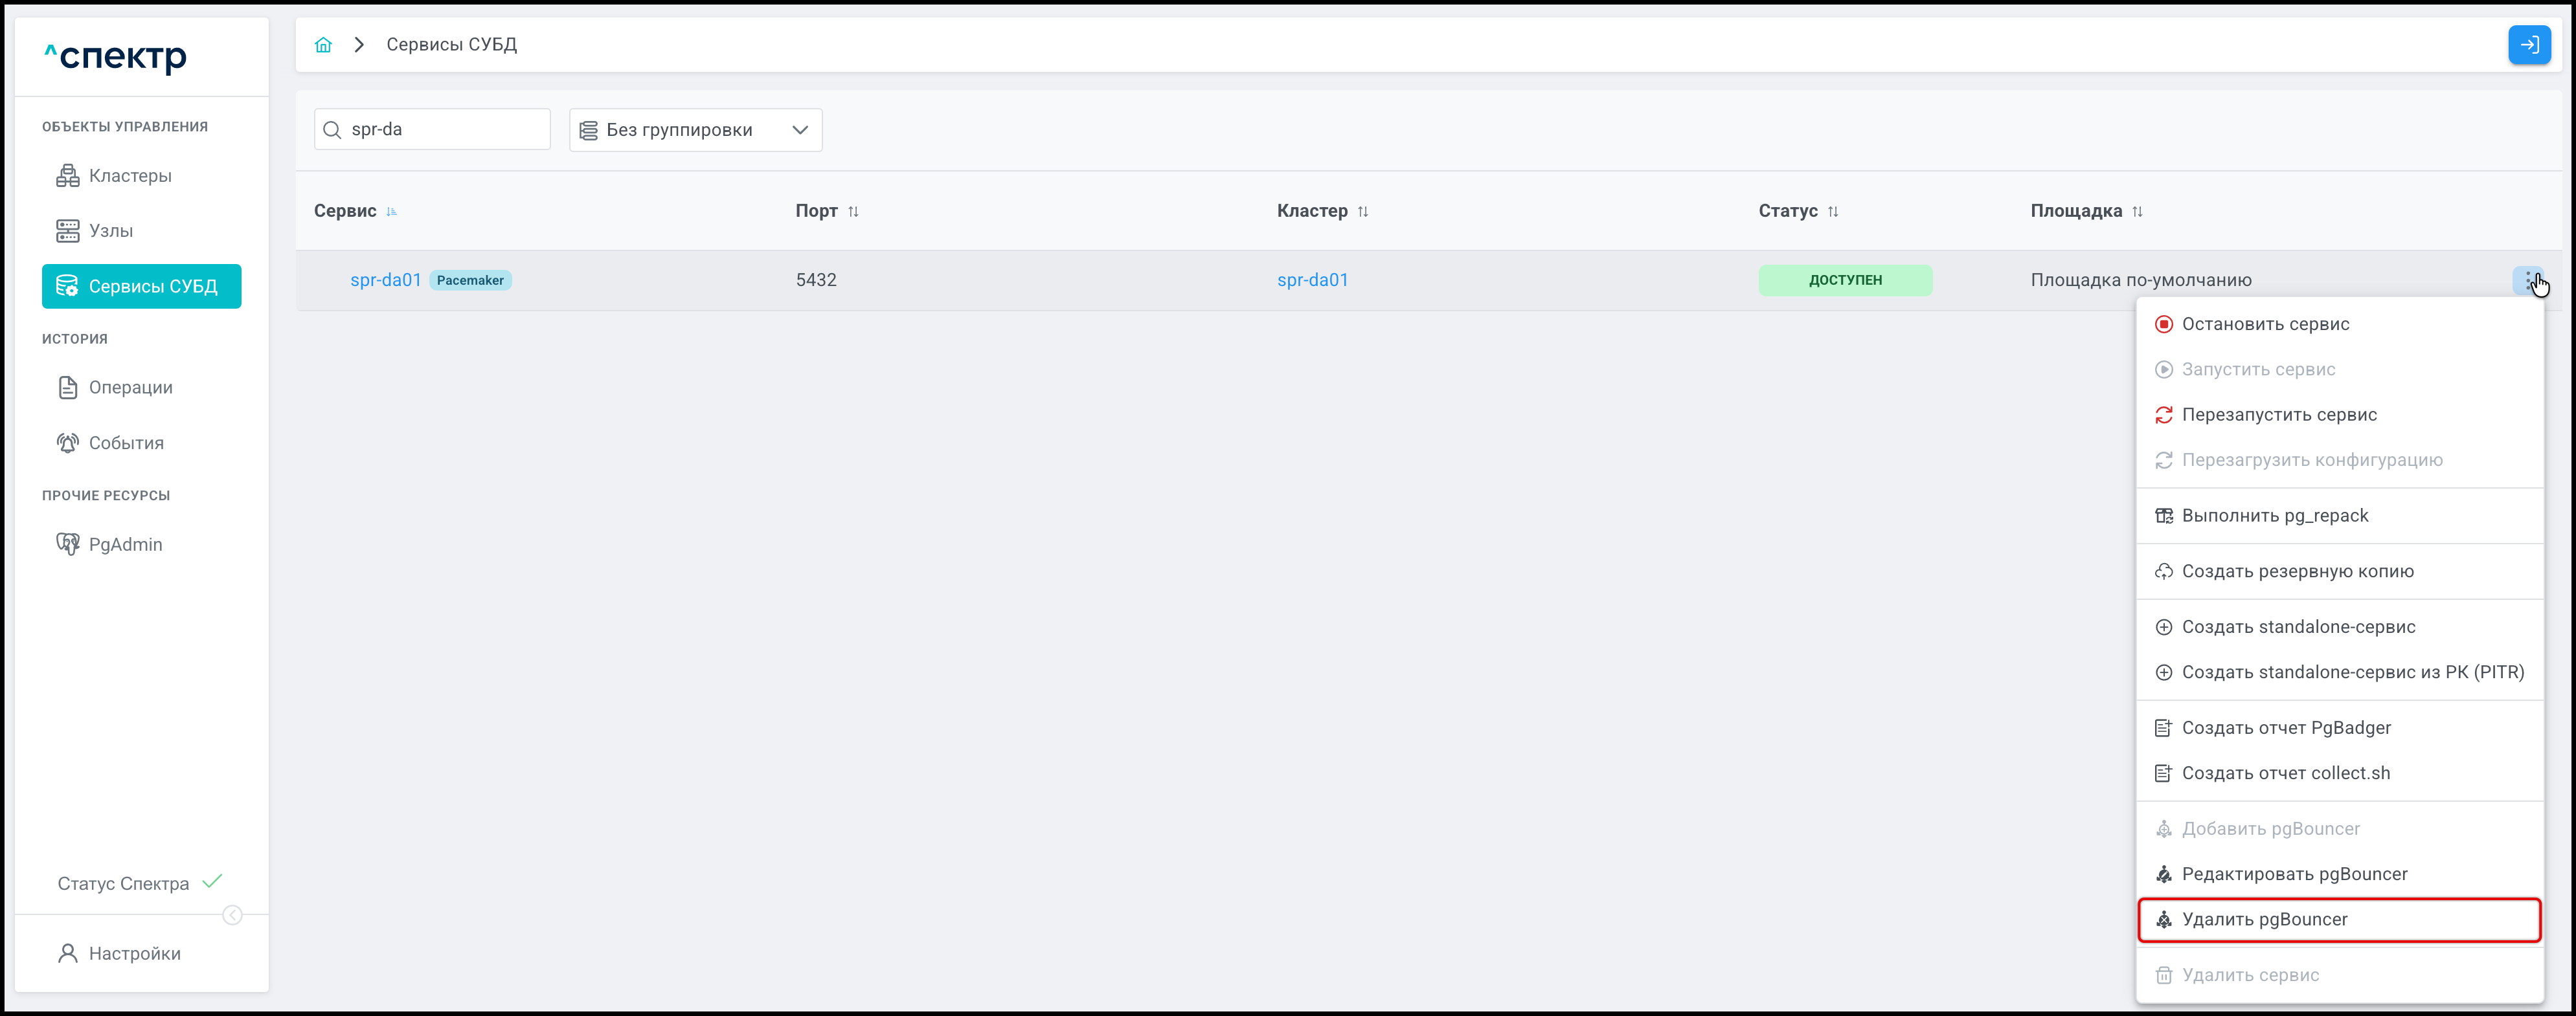This screenshot has height=1016, width=2576.
Task: Sort the table by the Порт column icon
Action: (853, 212)
